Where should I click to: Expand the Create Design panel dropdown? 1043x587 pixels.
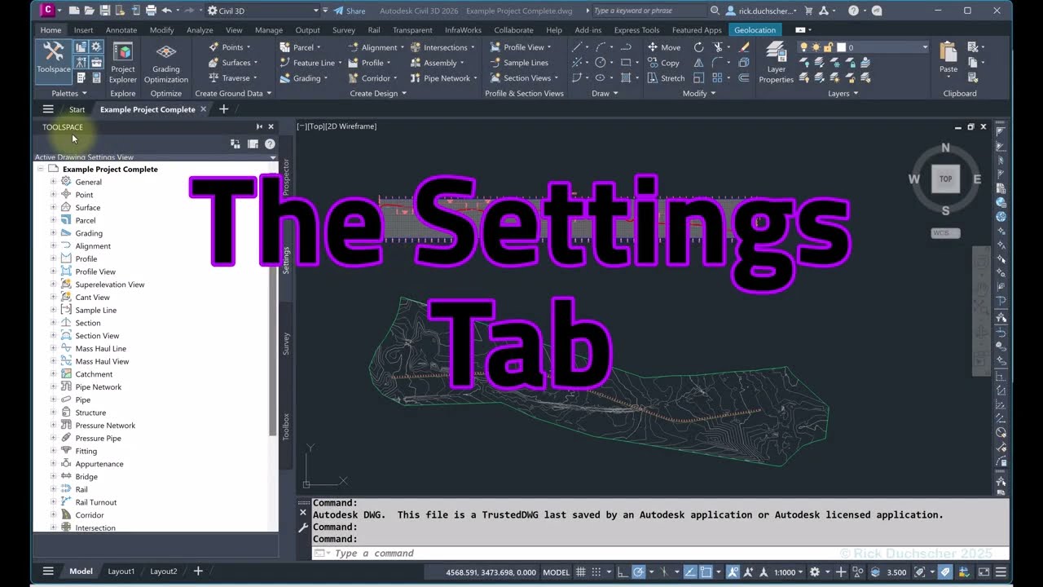[x=378, y=93]
